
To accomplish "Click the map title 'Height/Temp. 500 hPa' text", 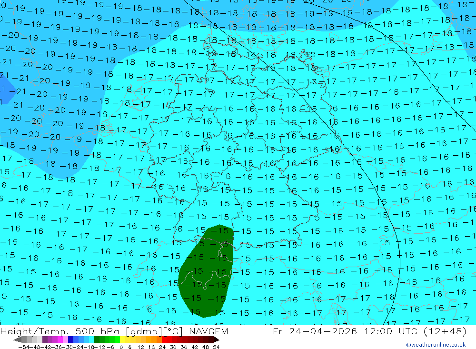I will (61, 331).
